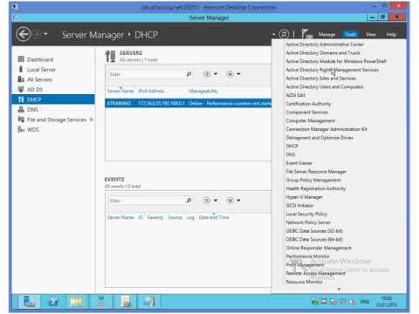Open Certification Authority tool
The image size is (419, 314).
308,104
